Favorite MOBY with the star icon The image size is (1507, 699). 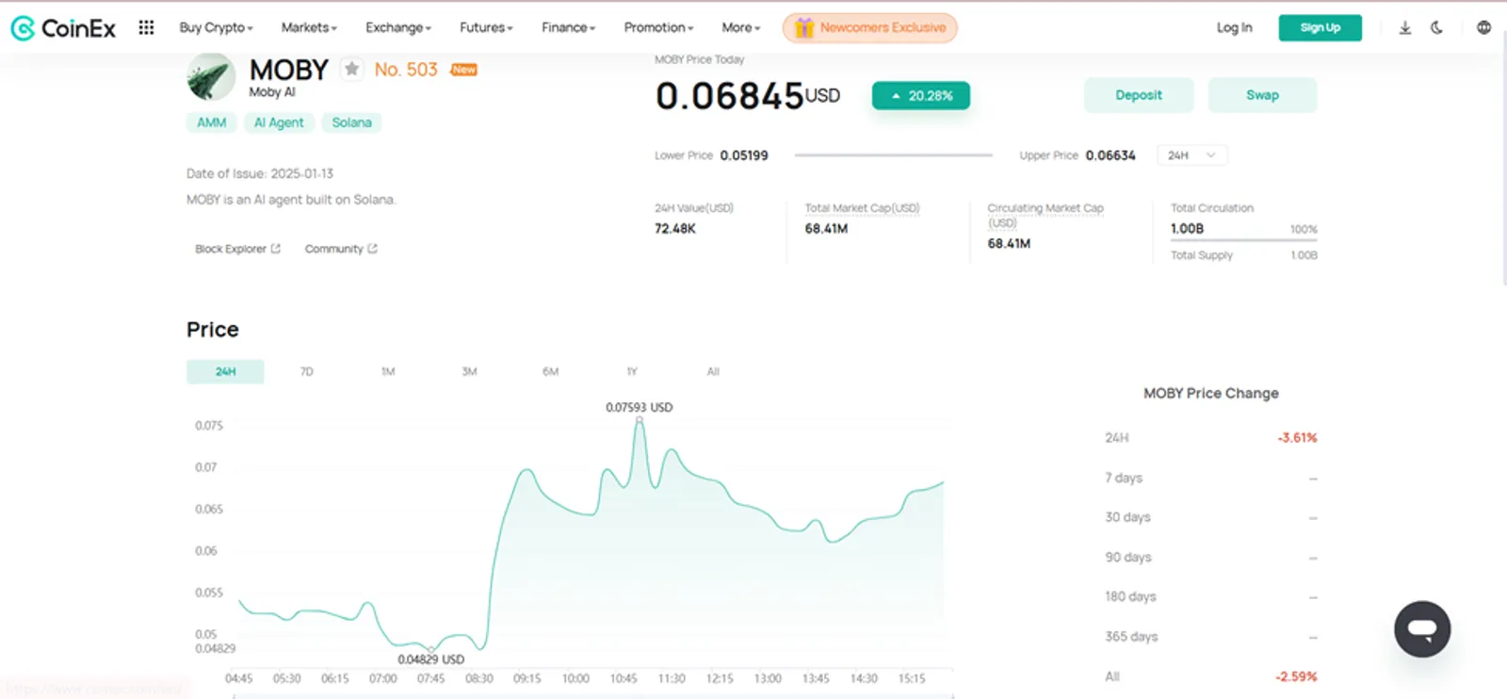point(351,69)
